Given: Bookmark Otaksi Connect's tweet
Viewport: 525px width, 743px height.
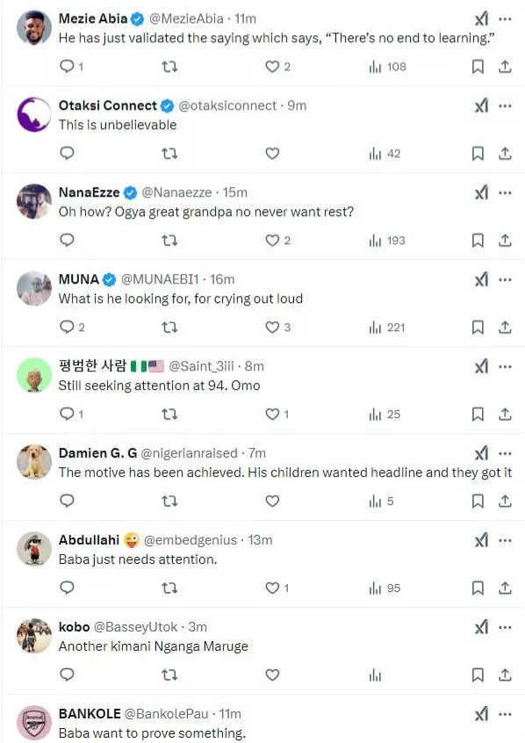Looking at the screenshot, I should 478,154.
